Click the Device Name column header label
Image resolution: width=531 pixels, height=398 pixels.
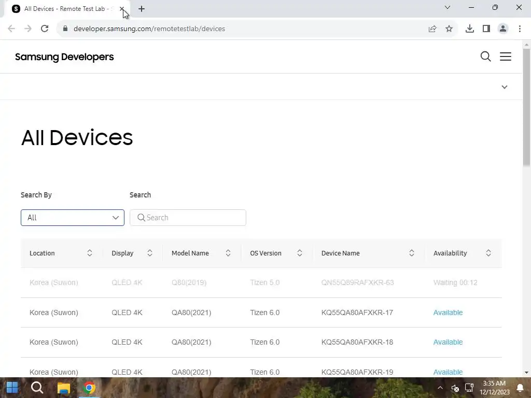coord(340,253)
